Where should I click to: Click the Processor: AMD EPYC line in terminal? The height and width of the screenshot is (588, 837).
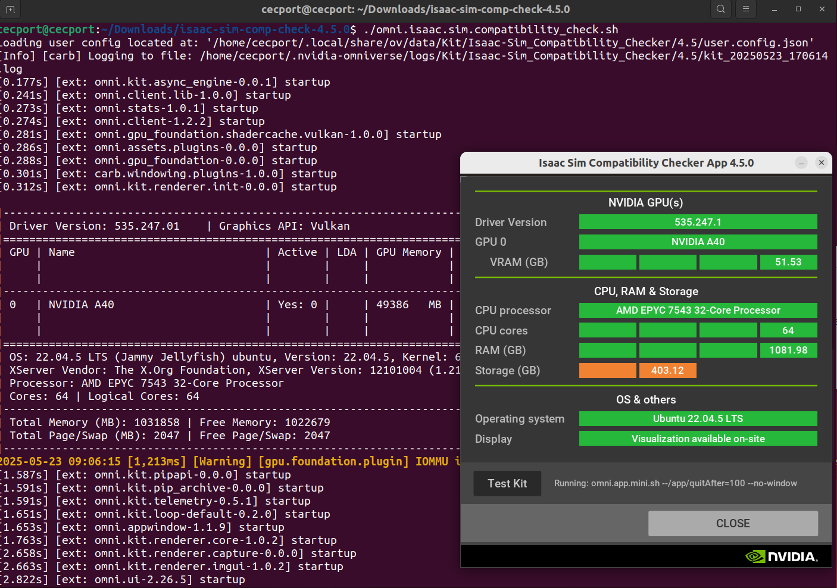coord(146,383)
